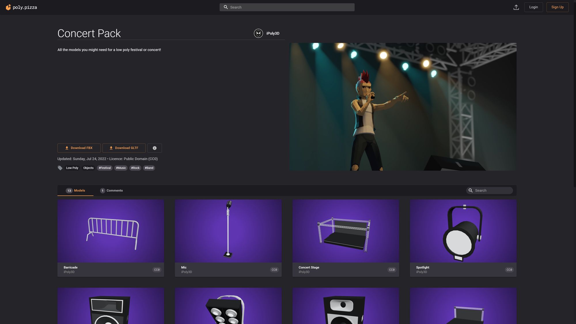
Task: Click the CC0 badge on Barricade card
Action: [157, 270]
